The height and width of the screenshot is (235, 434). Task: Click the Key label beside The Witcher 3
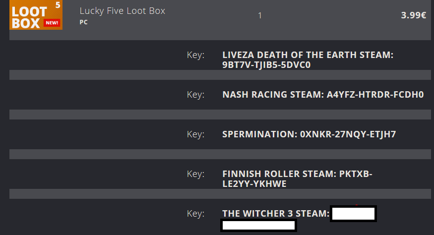[195, 214]
